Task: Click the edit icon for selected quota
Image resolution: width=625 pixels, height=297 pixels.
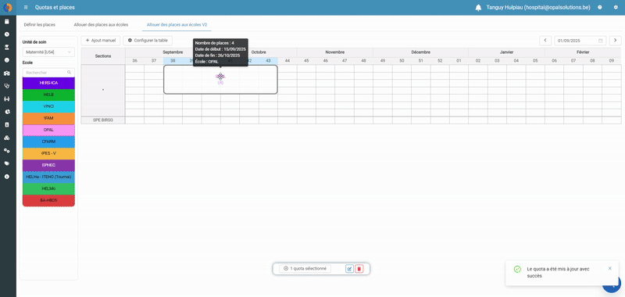Action: [349, 269]
